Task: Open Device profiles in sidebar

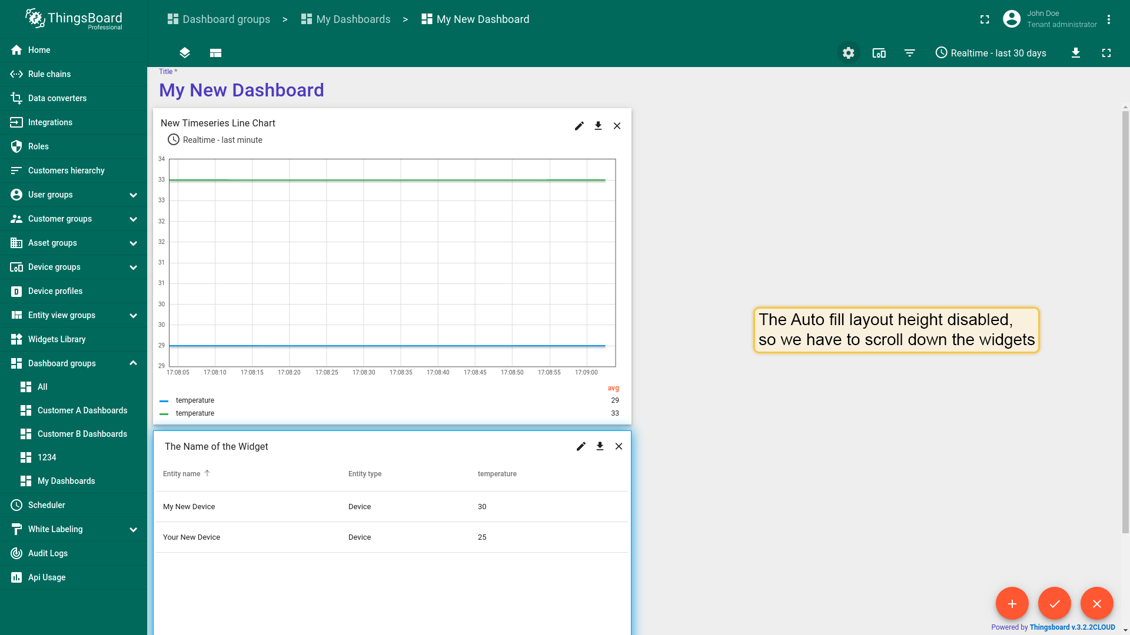Action: pos(74,291)
